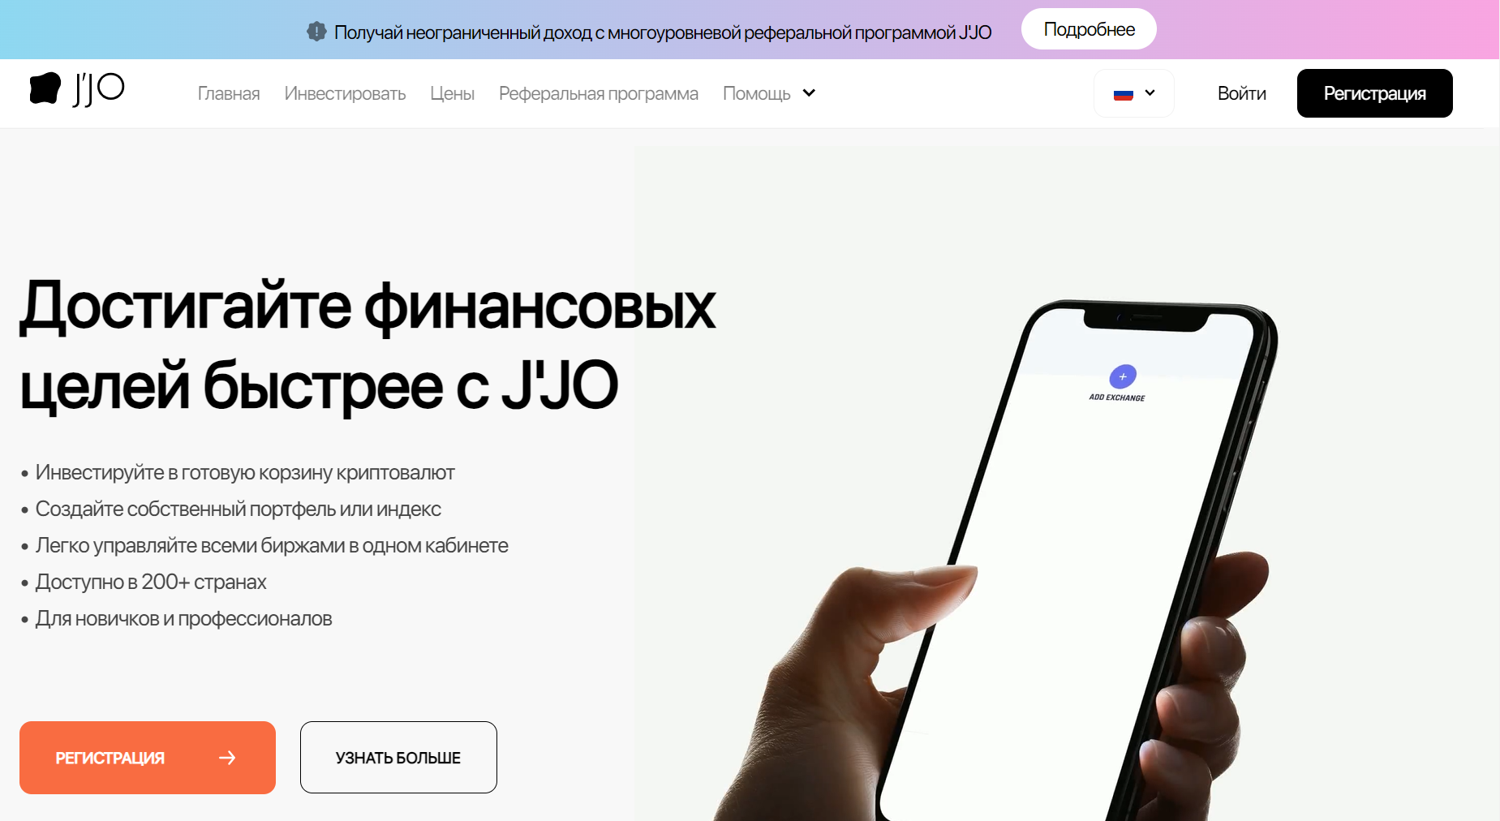The width and height of the screenshot is (1500, 821).
Task: Click the Russian flag icon
Action: click(x=1124, y=94)
